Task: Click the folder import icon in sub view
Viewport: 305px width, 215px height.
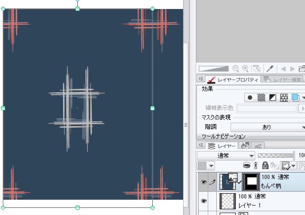Action: (302, 69)
